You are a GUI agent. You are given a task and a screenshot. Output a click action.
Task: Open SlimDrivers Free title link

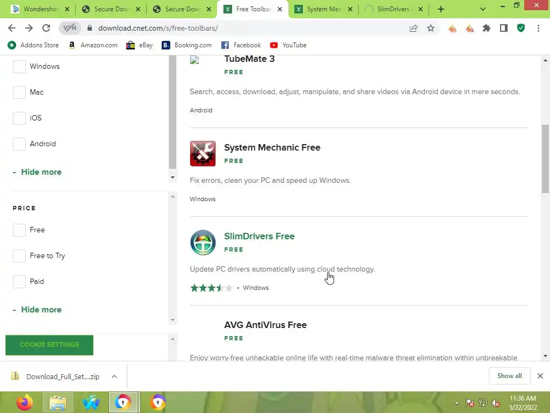point(259,236)
